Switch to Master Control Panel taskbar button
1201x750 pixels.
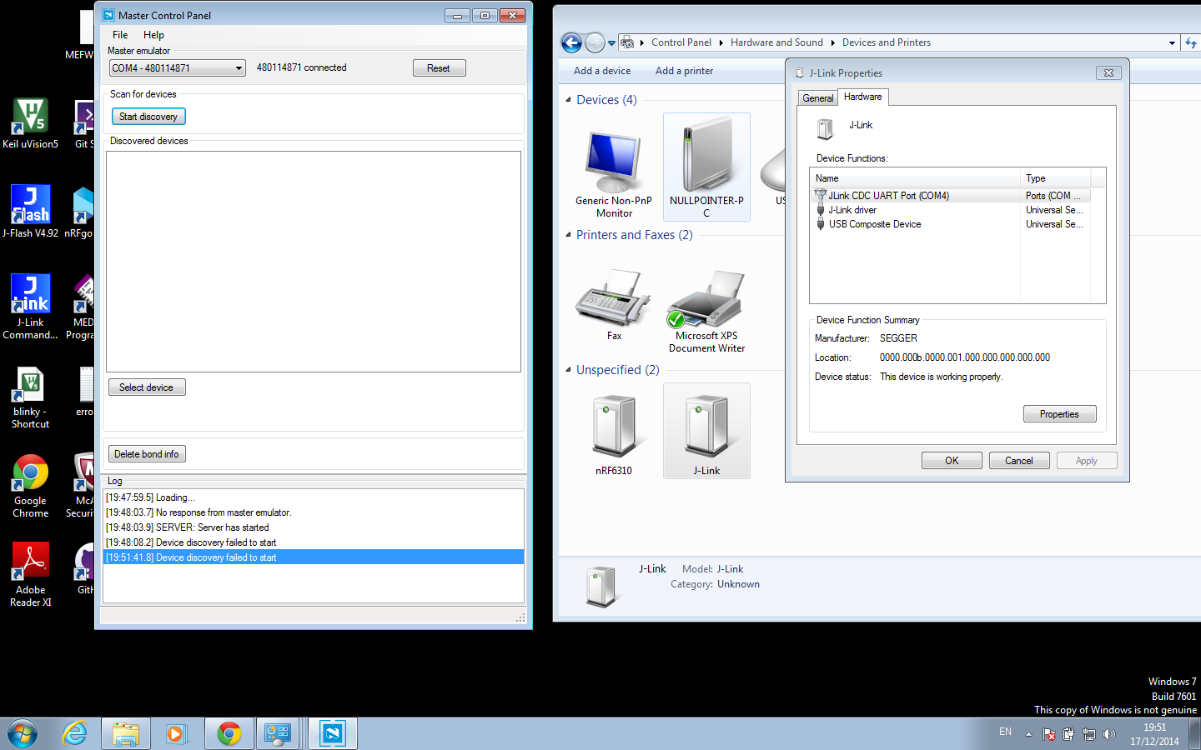click(x=332, y=733)
